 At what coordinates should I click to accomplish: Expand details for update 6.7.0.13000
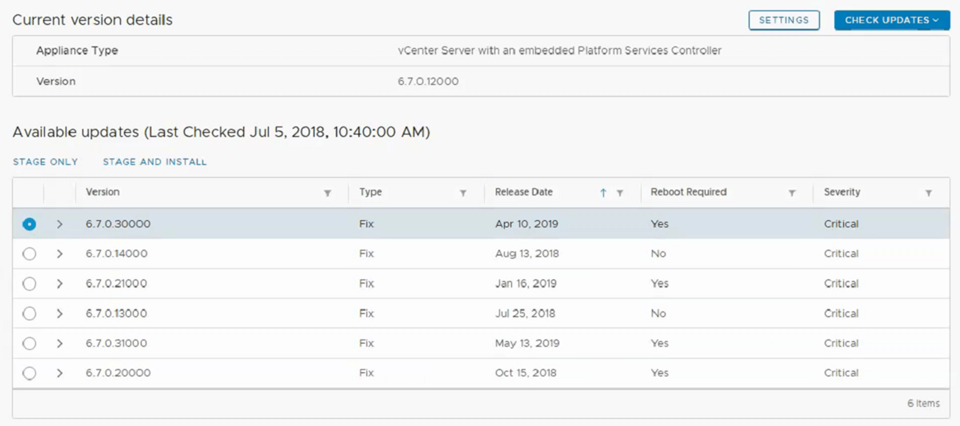[x=60, y=314]
